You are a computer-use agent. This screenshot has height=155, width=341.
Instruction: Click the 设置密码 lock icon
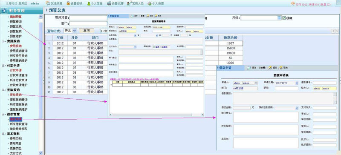68,3
